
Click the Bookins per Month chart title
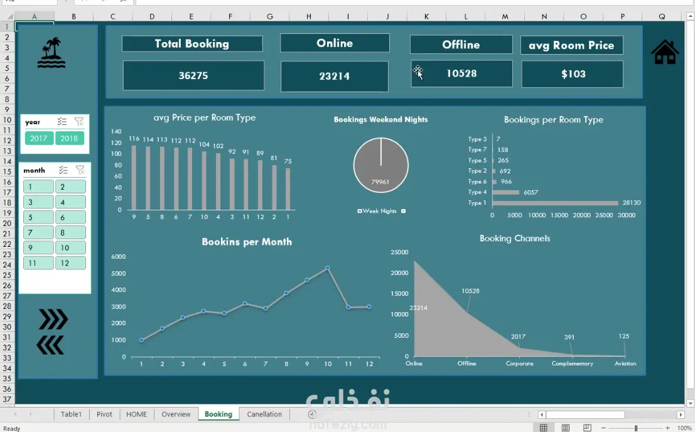point(247,242)
